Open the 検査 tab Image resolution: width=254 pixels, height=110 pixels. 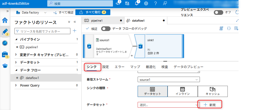tap(165, 67)
